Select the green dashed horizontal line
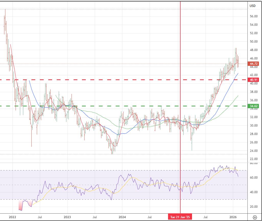The image size is (262, 221). [128, 106]
